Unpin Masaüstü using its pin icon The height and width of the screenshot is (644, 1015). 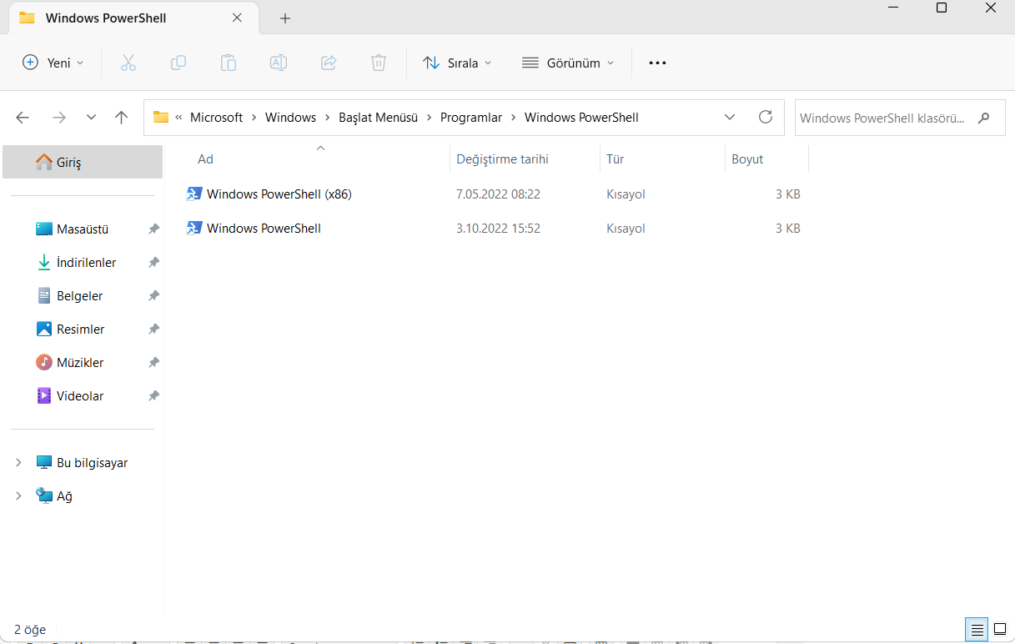[x=153, y=229]
